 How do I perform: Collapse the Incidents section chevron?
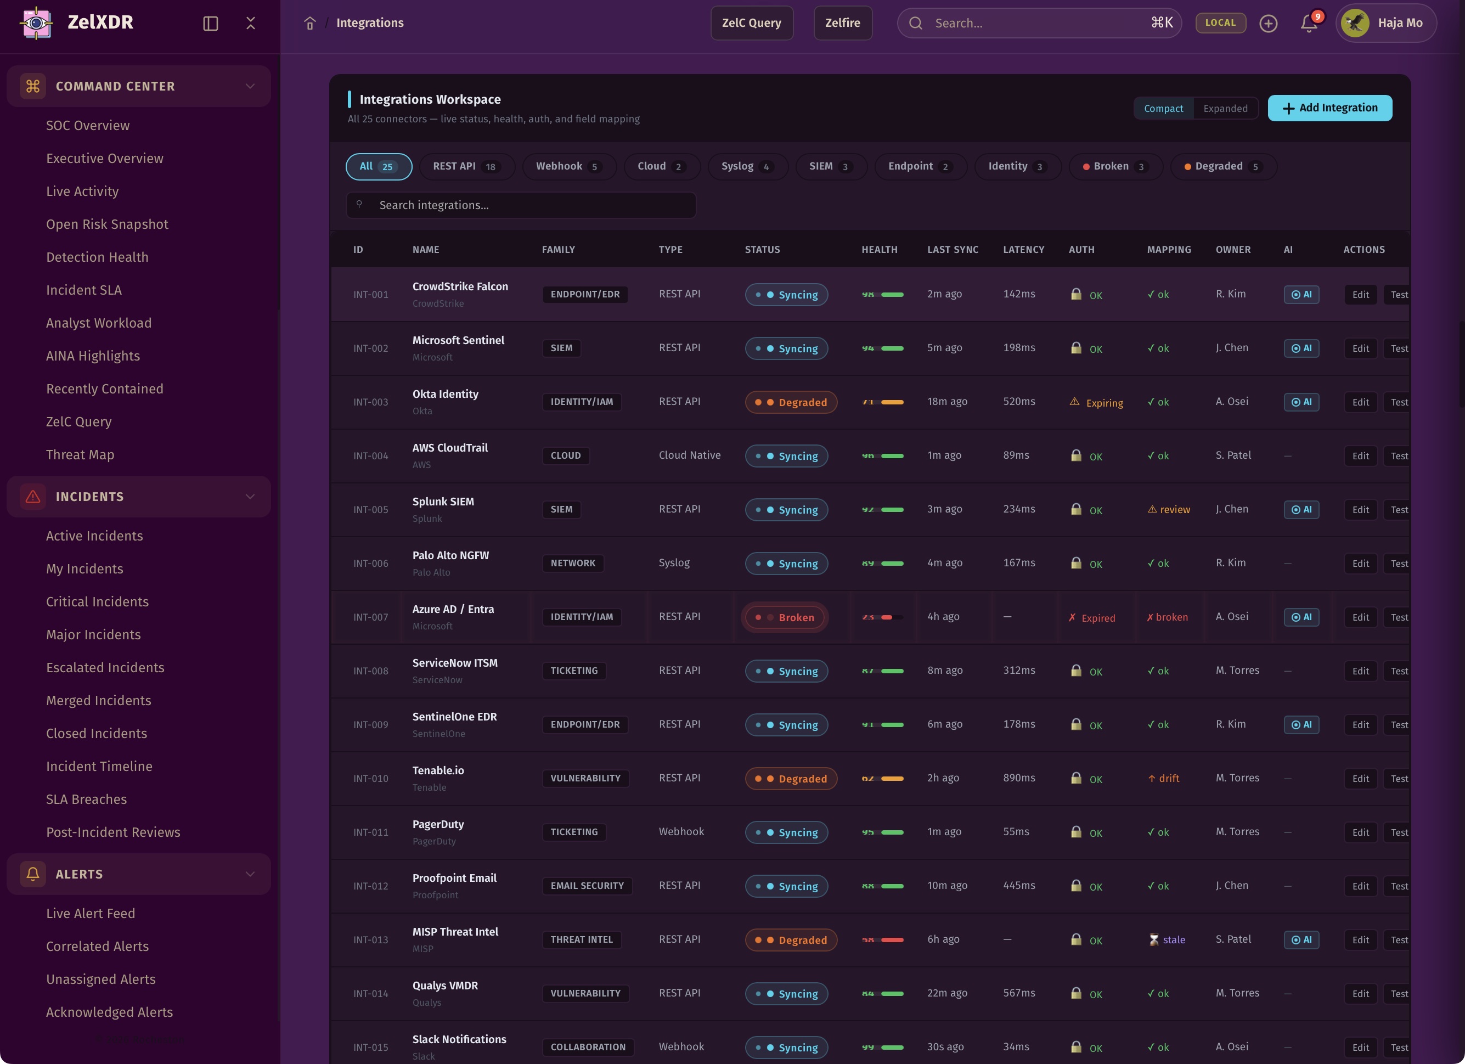click(x=250, y=497)
